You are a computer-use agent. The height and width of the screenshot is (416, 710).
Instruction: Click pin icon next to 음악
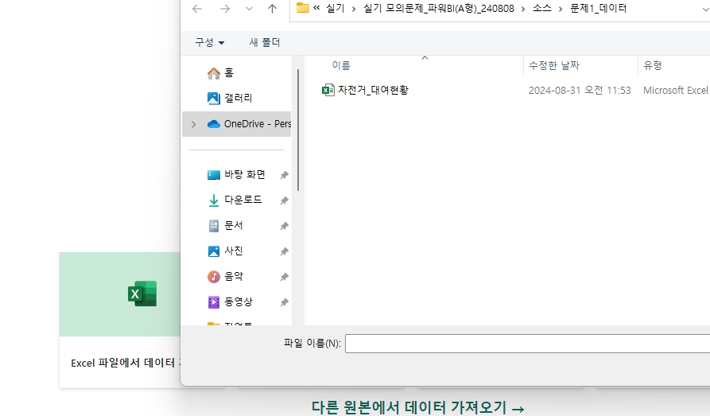pyautogui.click(x=285, y=277)
